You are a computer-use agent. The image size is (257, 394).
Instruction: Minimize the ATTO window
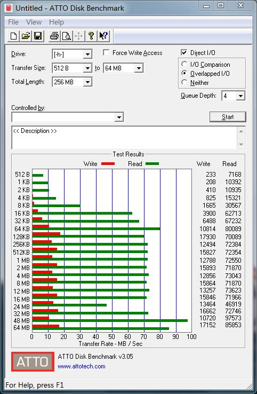click(206, 6)
